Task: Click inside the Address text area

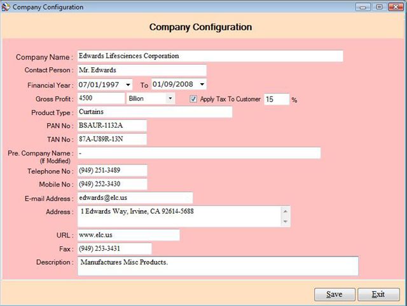Action: [x=179, y=216]
